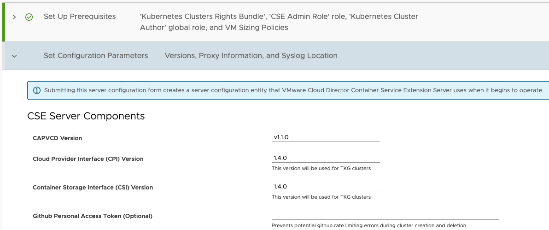Screen dimensions: 549x230
Task: Expand the Set Up Prerequisites step
Action: point(14,17)
